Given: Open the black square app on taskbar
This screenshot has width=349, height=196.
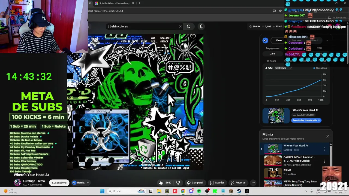Looking at the screenshot, I should click(247, 191).
